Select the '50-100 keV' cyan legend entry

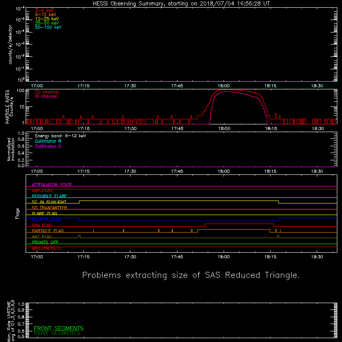(48, 27)
